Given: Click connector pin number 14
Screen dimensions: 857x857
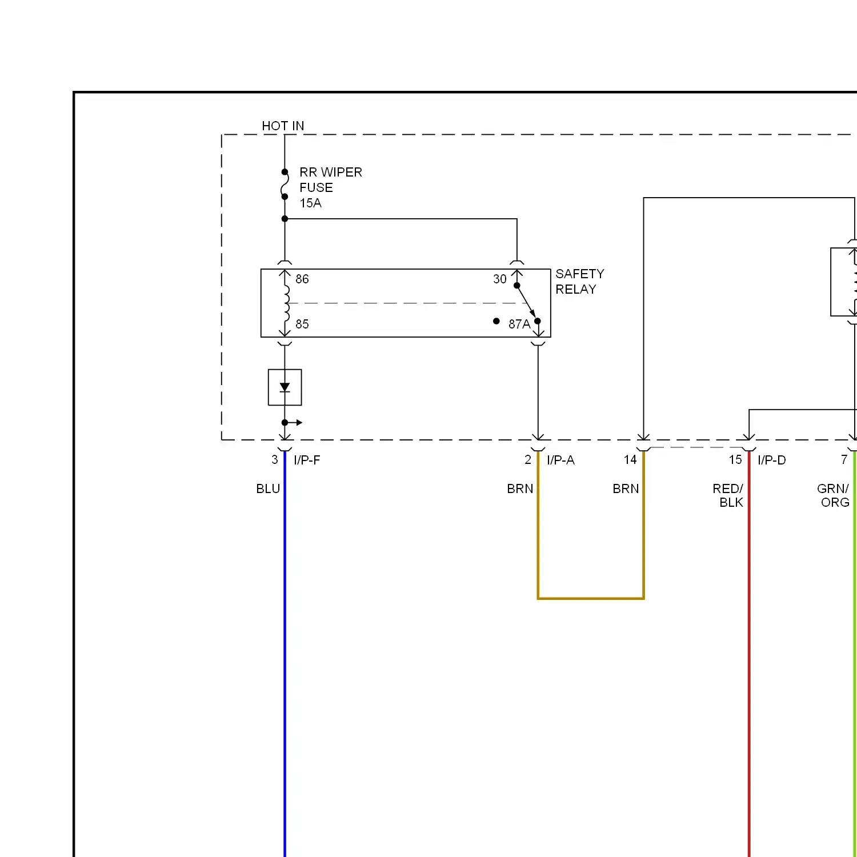Looking at the screenshot, I should 630,460.
